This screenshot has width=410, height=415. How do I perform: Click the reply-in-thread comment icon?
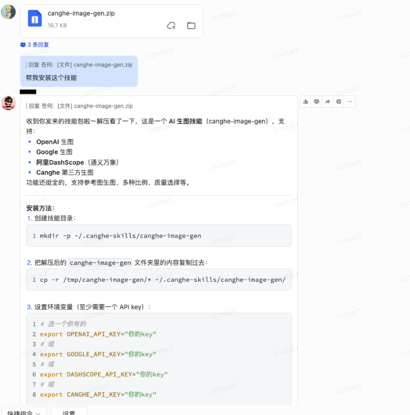[x=316, y=102]
